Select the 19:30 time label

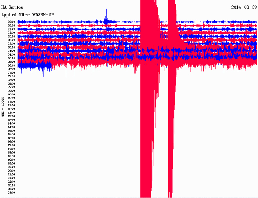pyautogui.click(x=11, y=164)
